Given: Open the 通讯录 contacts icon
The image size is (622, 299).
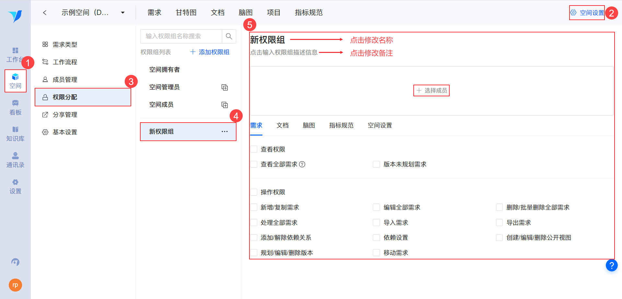Looking at the screenshot, I should (15, 160).
